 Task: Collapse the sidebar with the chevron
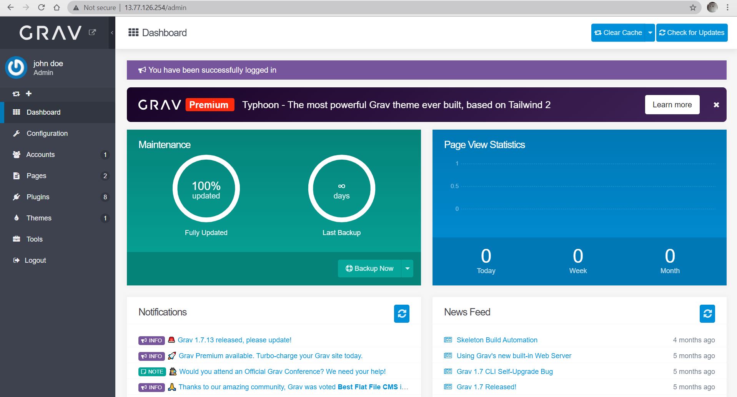tap(112, 33)
